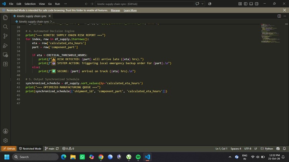Open the Copilot chat icon

click(x=198, y=4)
